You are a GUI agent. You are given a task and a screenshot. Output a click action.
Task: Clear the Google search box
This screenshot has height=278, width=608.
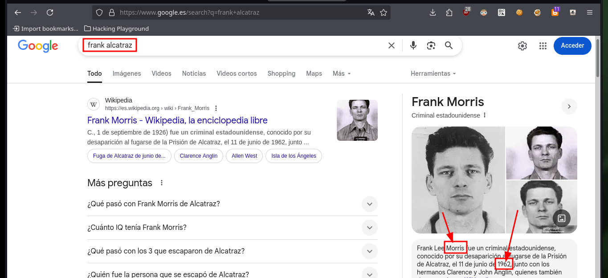(392, 45)
